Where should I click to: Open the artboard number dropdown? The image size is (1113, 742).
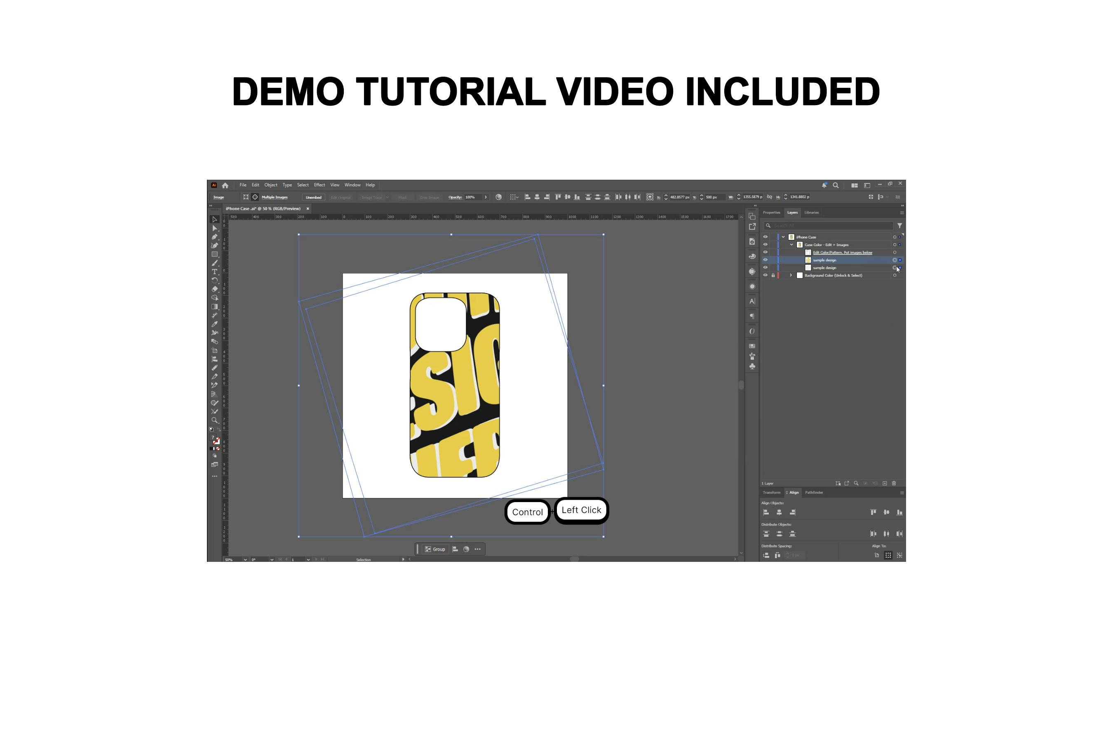point(308,559)
